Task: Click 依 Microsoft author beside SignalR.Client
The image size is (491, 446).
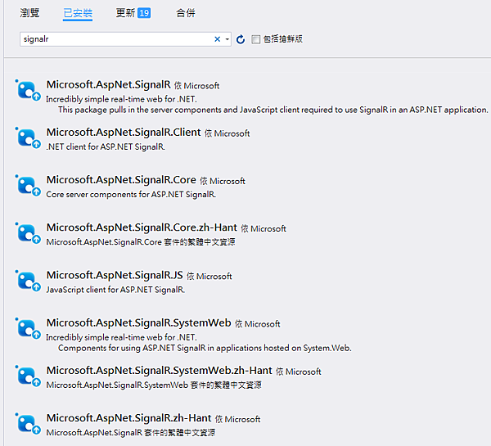Action: click(x=227, y=133)
